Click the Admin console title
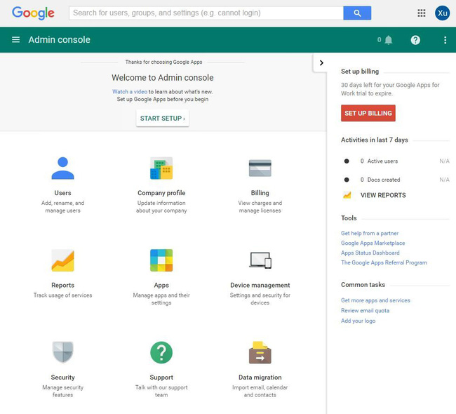 pos(60,39)
